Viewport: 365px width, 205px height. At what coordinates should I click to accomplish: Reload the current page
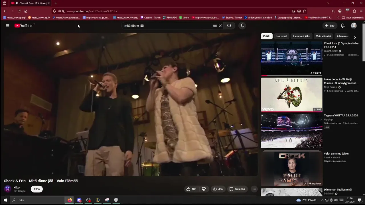click(19, 11)
